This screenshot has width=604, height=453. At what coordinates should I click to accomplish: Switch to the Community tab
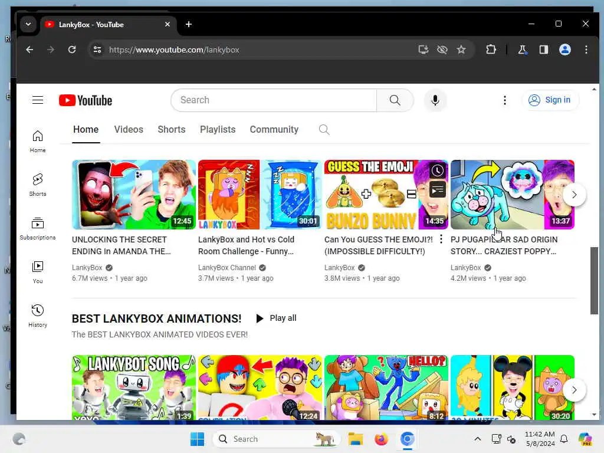tap(274, 130)
